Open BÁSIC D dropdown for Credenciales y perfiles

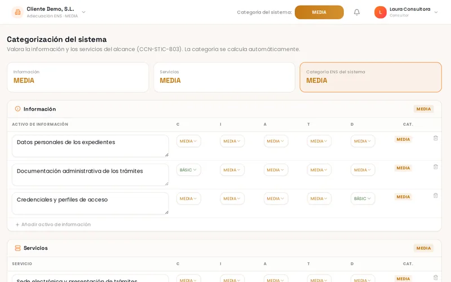tap(362, 199)
